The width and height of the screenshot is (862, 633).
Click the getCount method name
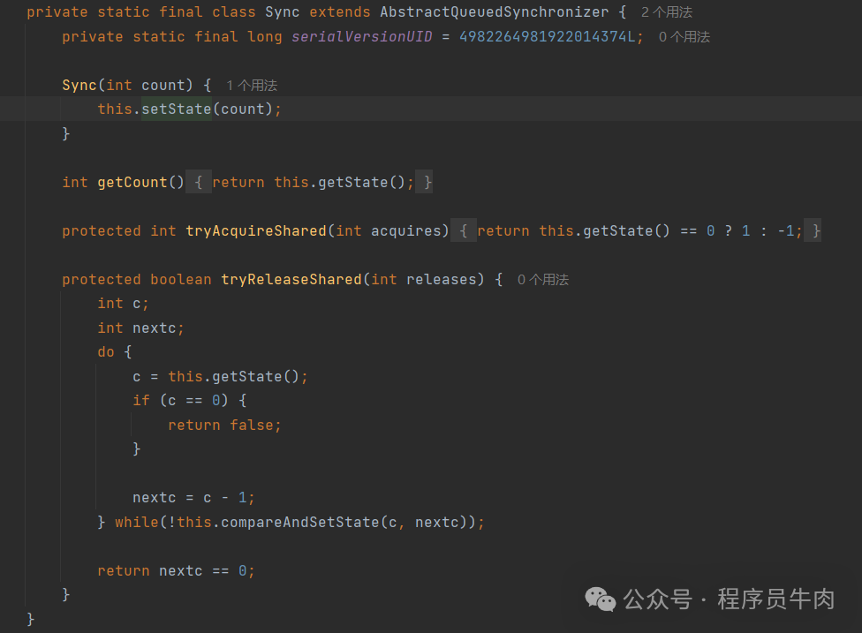[132, 183]
